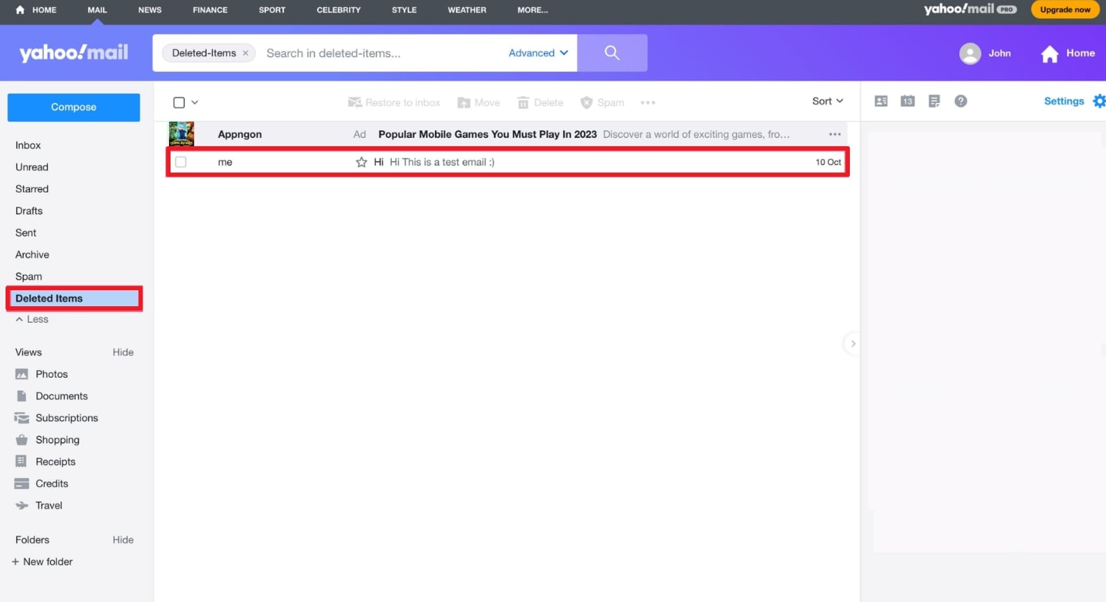1106x602 pixels.
Task: Click the plus New folder item
Action: [42, 562]
